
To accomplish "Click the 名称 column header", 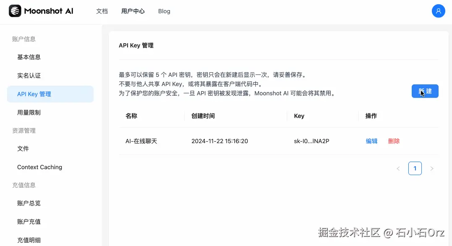I will pos(131,116).
